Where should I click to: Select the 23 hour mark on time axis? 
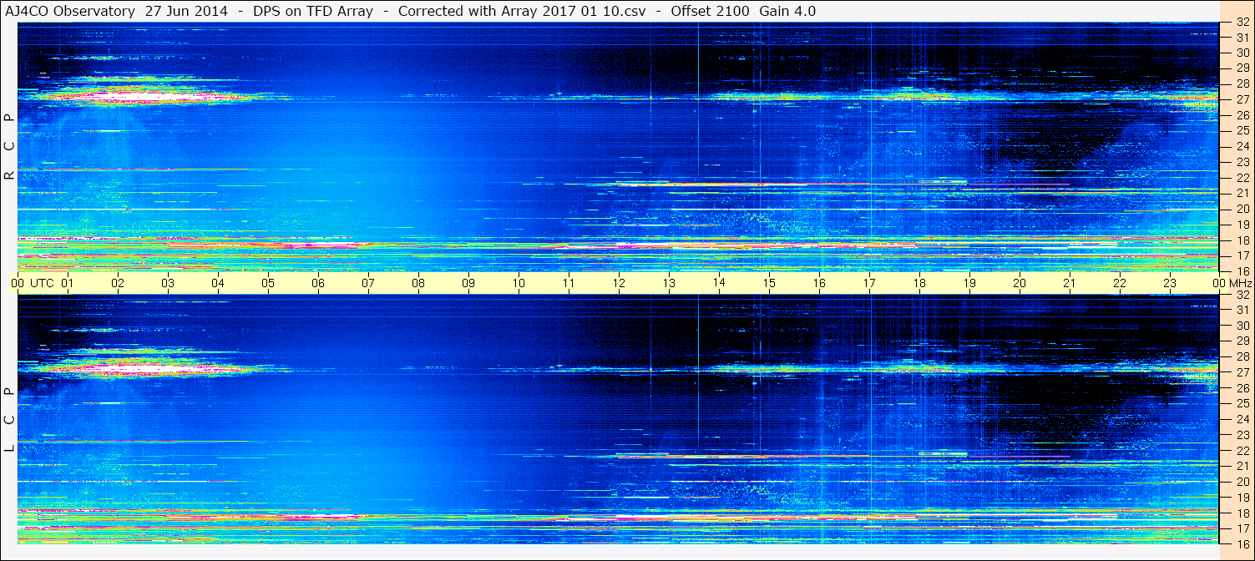pos(1170,283)
